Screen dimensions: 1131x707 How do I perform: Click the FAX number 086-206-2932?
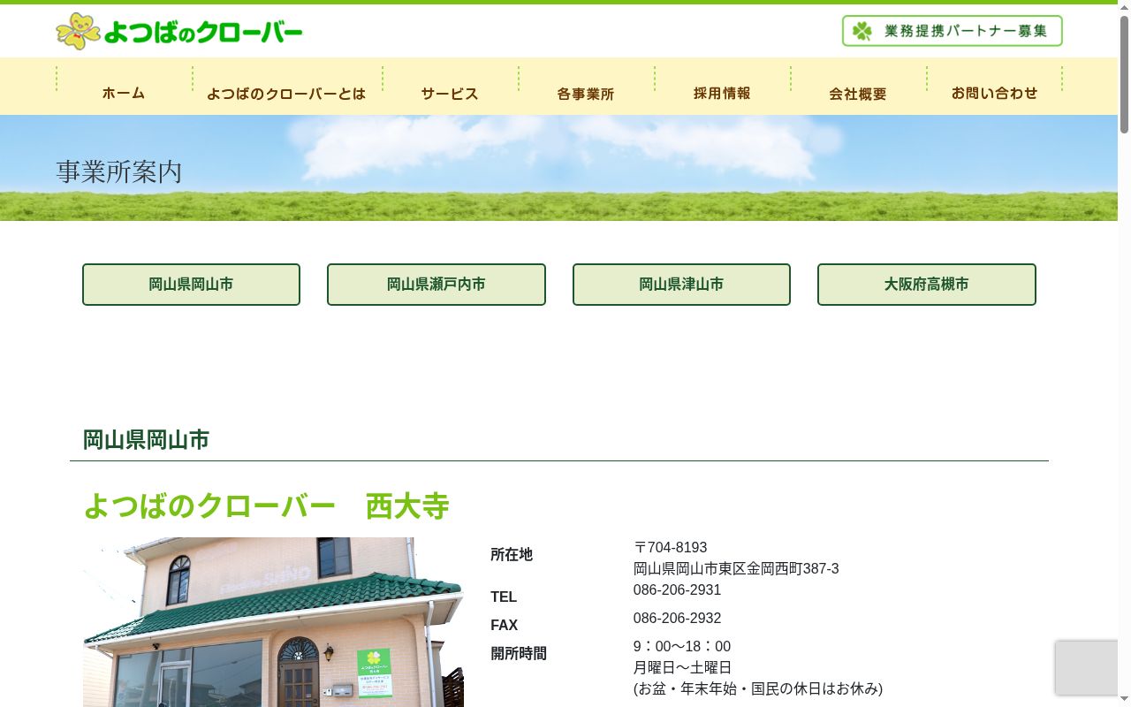[x=677, y=619]
